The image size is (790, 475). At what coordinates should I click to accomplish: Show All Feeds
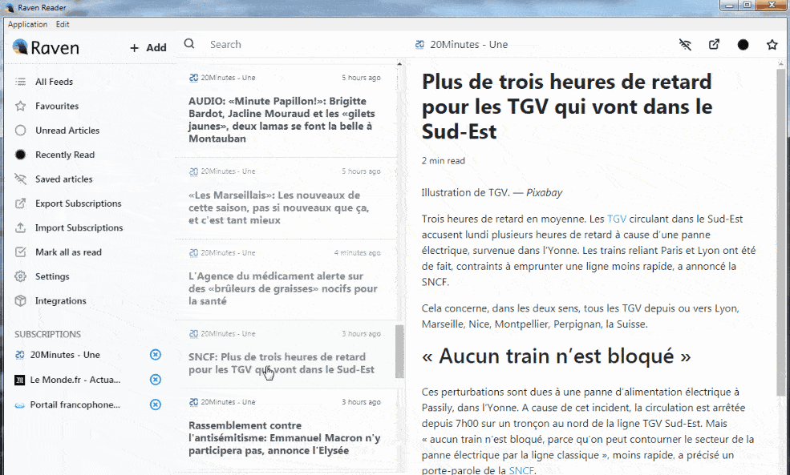click(x=54, y=82)
